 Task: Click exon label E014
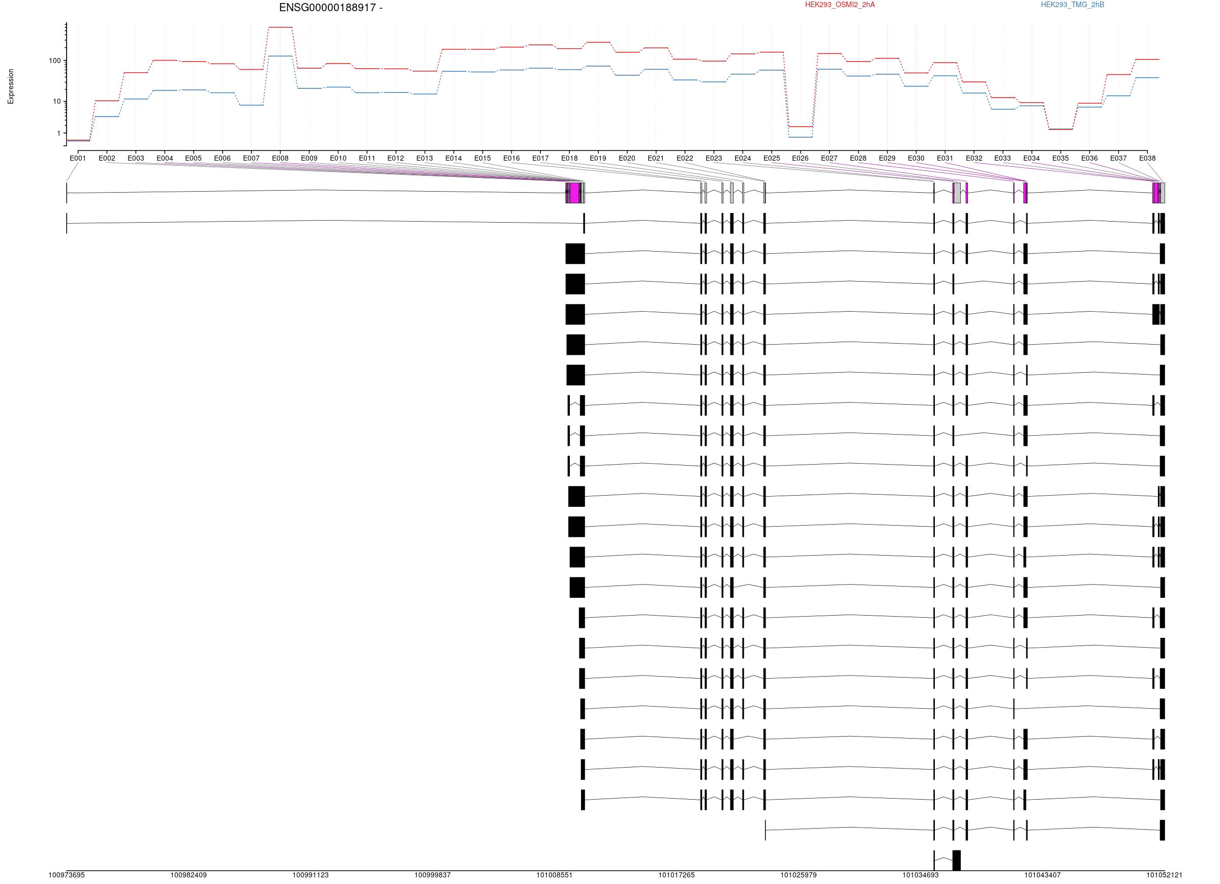pos(453,158)
